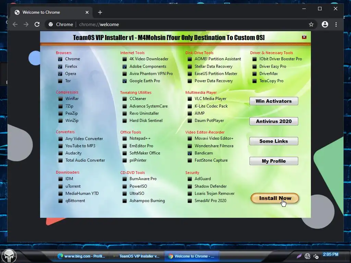Check Shadow Defender checkbox
This screenshot has height=263, width=351.
click(x=190, y=186)
